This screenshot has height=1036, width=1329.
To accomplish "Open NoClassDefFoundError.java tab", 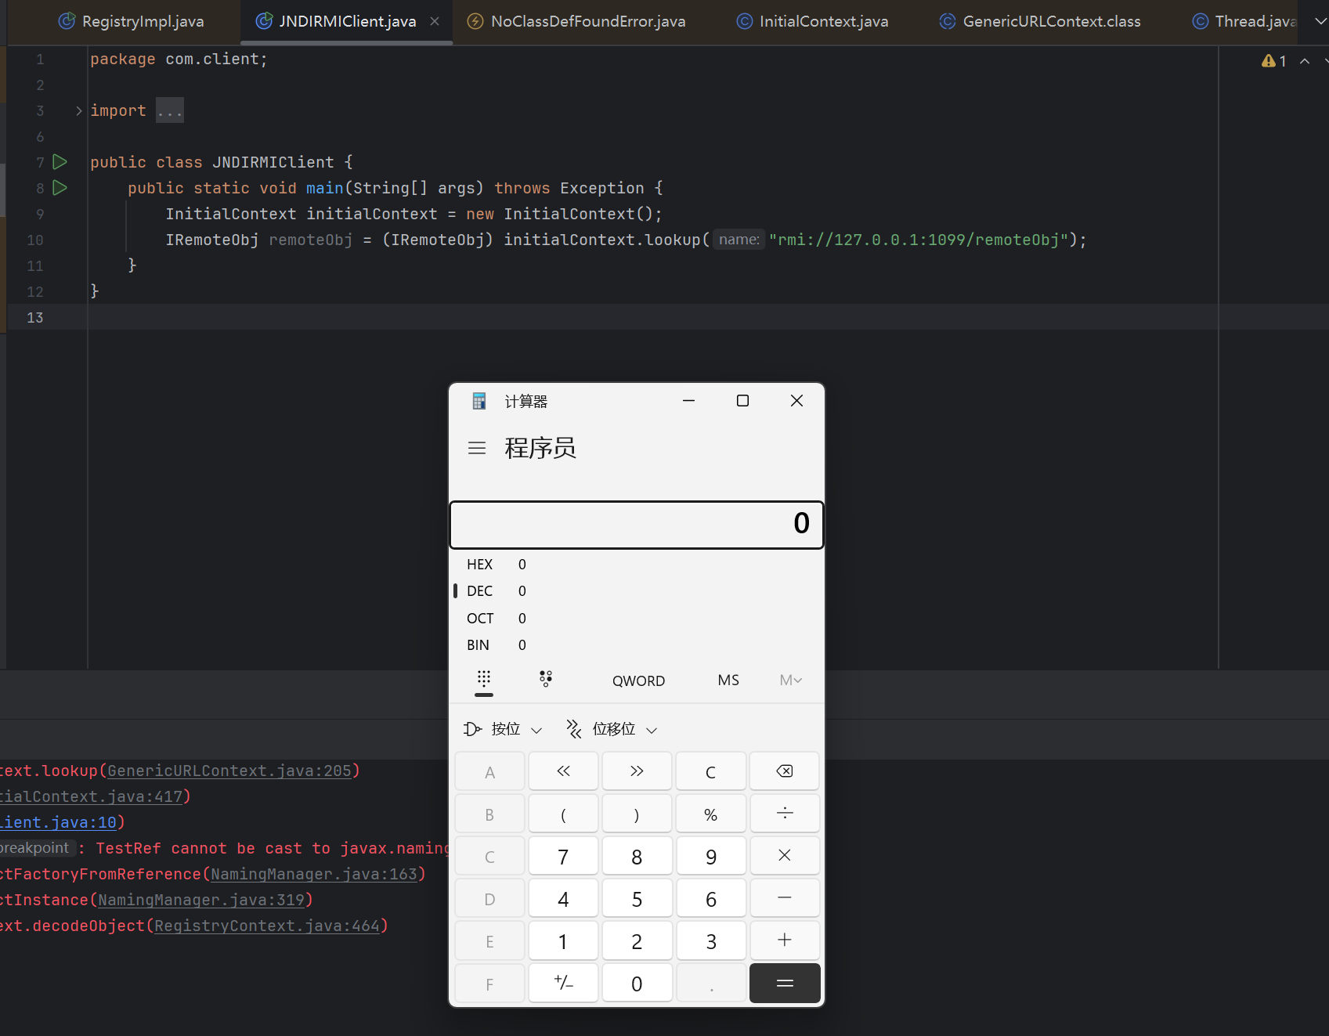I will (x=576, y=21).
